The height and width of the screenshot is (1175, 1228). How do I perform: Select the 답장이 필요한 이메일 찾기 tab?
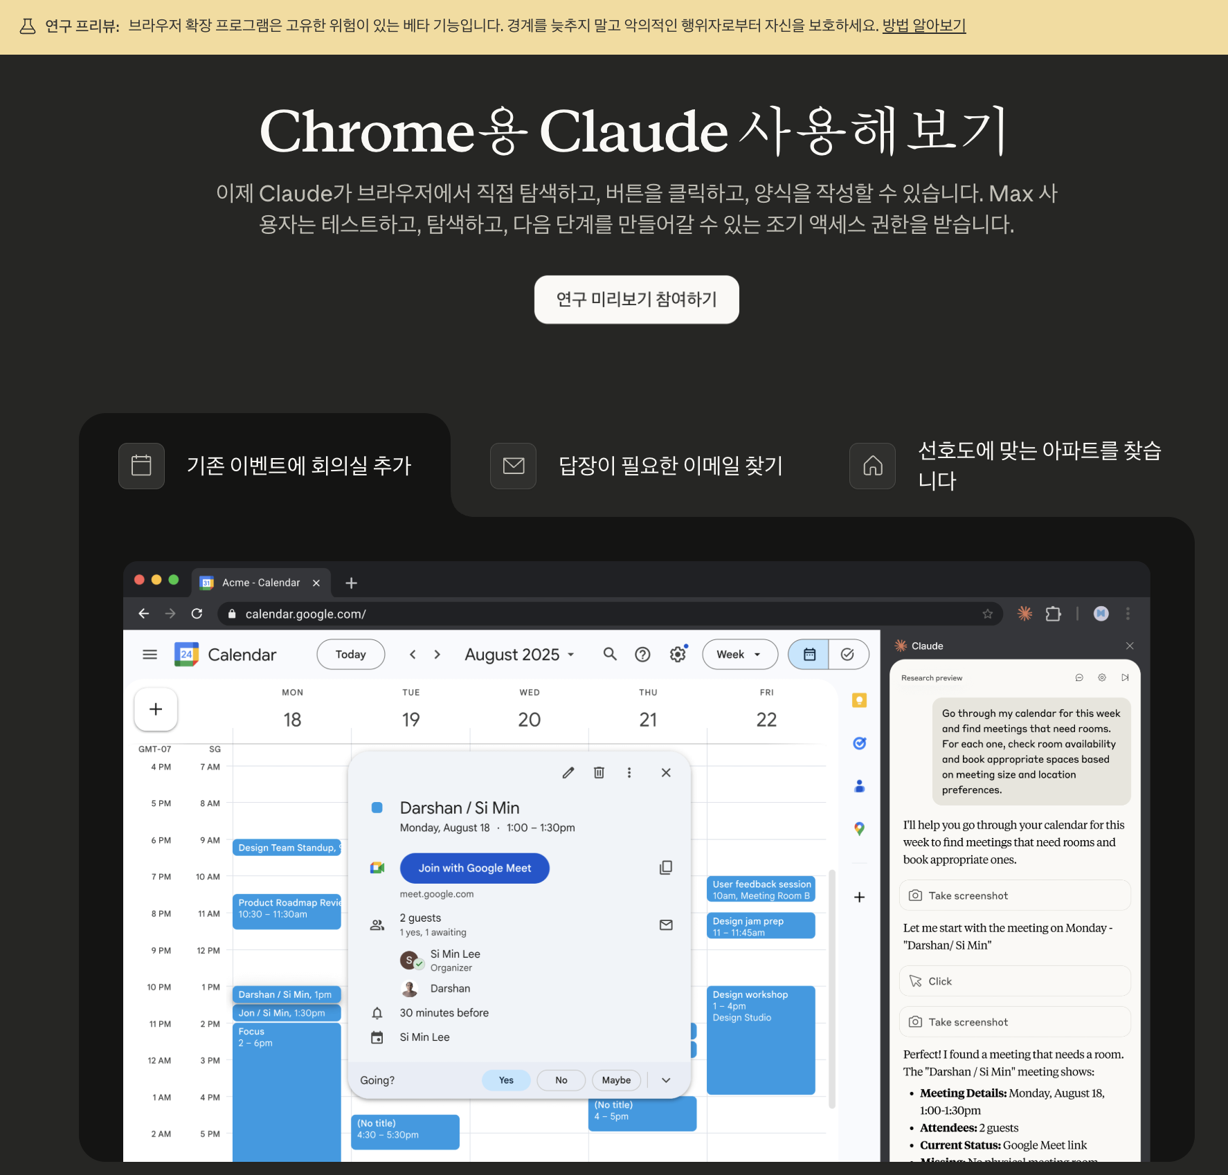[x=636, y=466]
